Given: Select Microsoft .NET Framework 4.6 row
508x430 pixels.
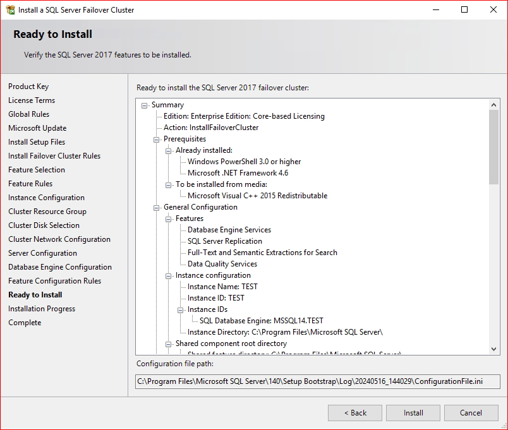Looking at the screenshot, I should 238,173.
